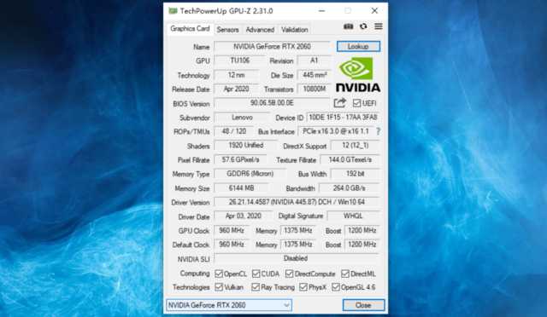Click the Default Clock row Boost 1200 MHz
547x317 pixels.
(362, 245)
